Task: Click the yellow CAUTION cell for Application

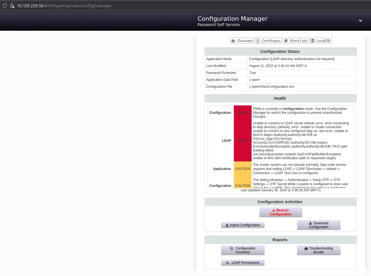Action: coord(242,169)
